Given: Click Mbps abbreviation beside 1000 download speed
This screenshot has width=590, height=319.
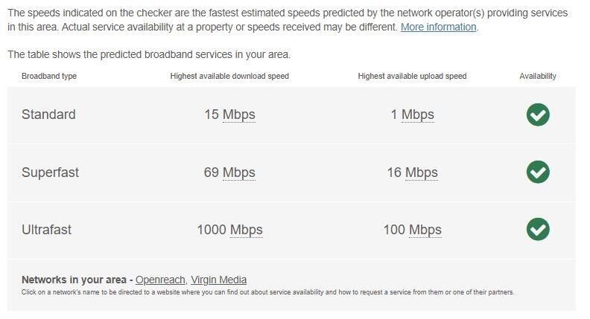Looking at the screenshot, I should (x=246, y=230).
